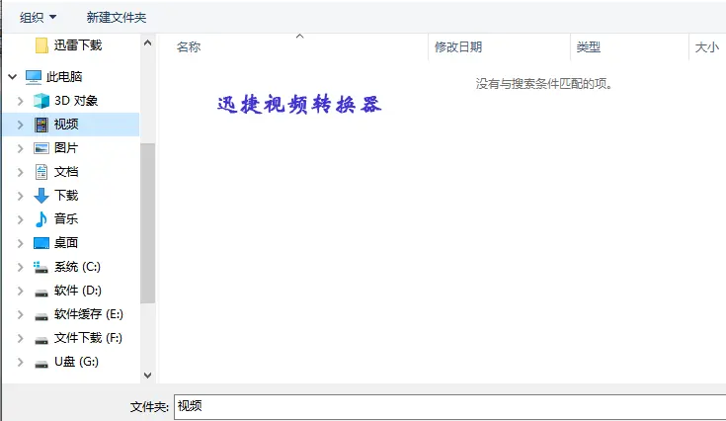
Task: Select the 图片 label in navigation
Action: pos(66,148)
